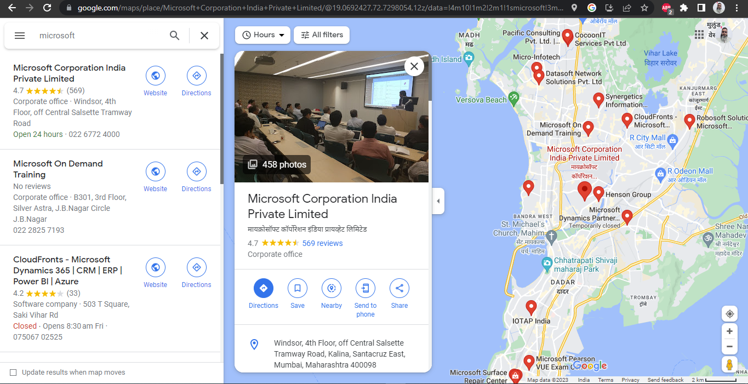Screen dimensions: 748x384
Task: Open All filters
Action: tap(322, 35)
